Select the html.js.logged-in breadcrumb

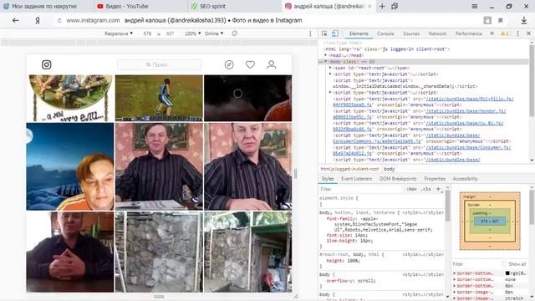click(x=349, y=169)
